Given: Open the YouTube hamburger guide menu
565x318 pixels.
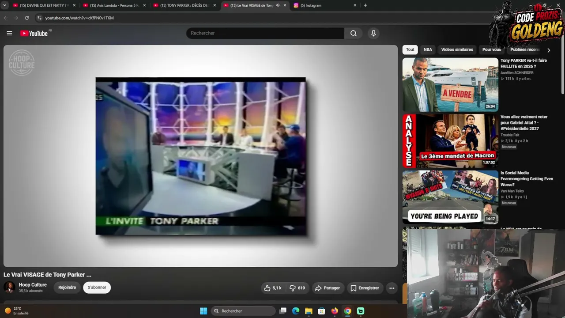Looking at the screenshot, I should point(9,33).
